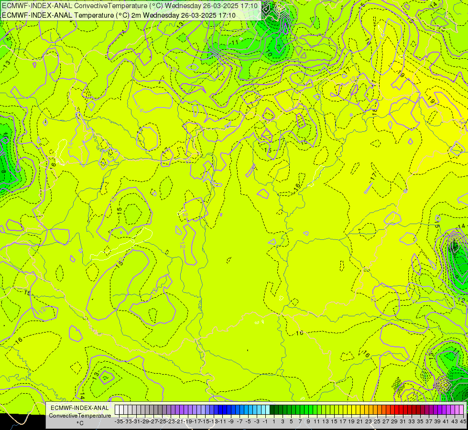Click the -33 value on the legend scale

[128, 421]
